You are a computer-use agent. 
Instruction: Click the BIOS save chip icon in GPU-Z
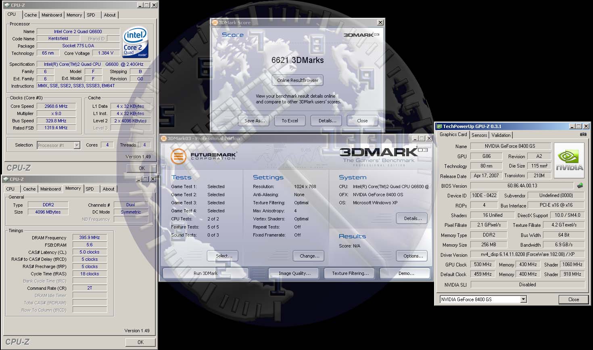[x=580, y=186]
